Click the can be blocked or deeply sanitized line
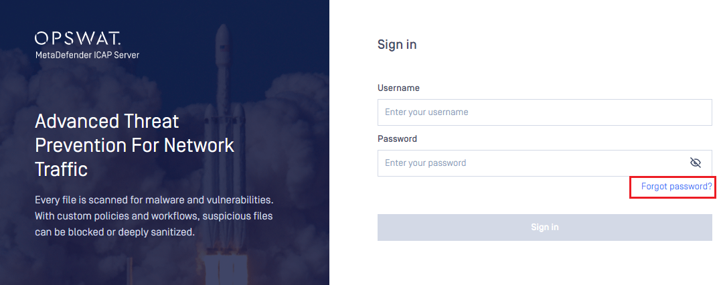The image size is (719, 285). (x=115, y=232)
